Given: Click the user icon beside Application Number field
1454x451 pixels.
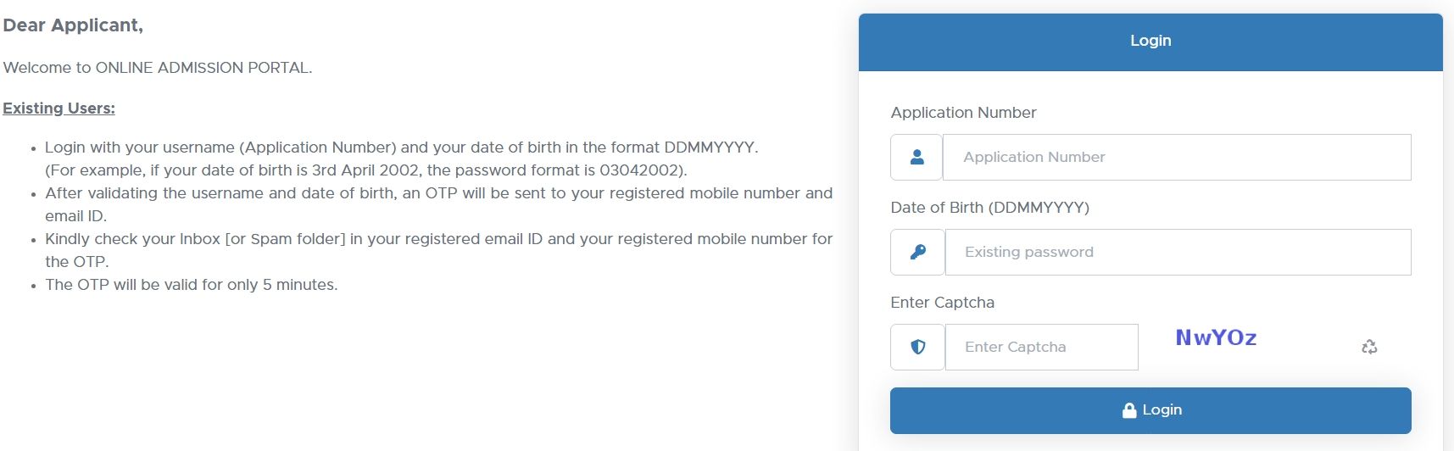Looking at the screenshot, I should pos(916,157).
